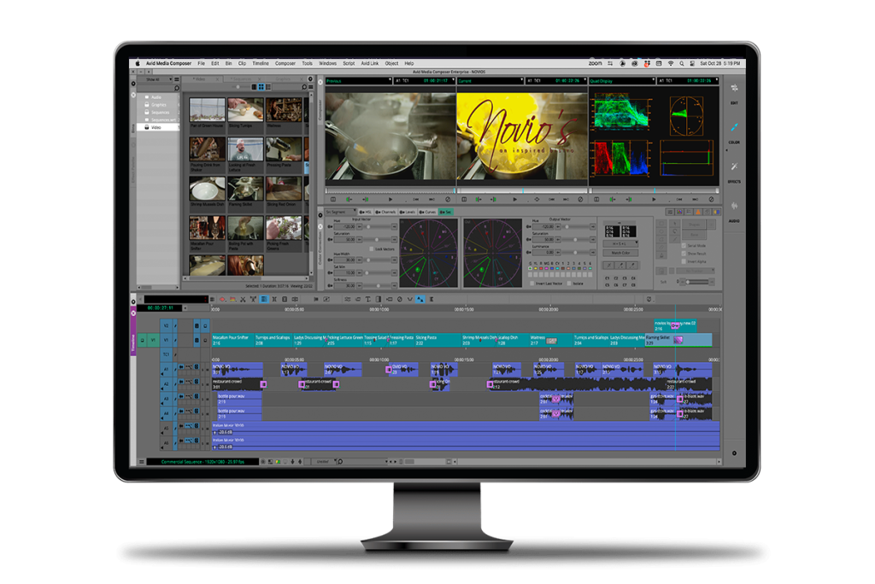
Task: Open the Color workspace icon
Action: (x=734, y=128)
